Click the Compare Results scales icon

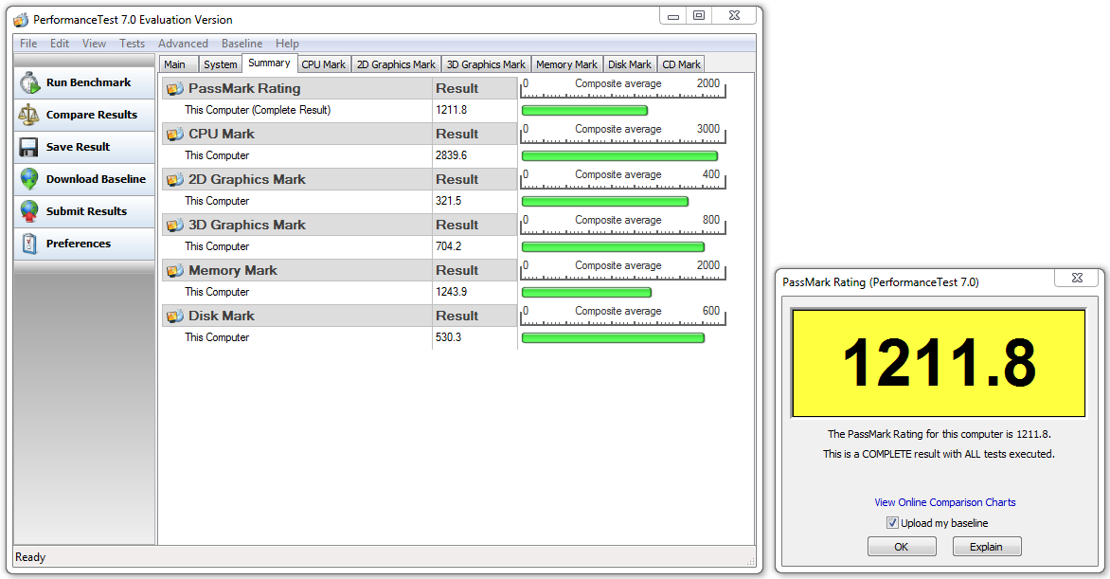[29, 114]
